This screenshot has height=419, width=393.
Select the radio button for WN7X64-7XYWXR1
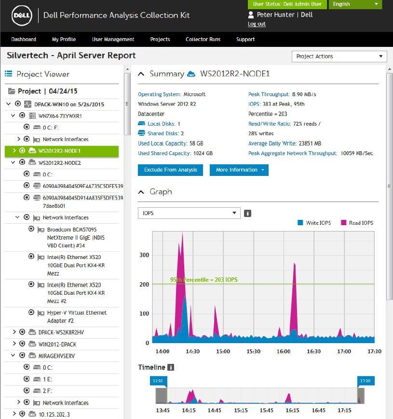[22, 115]
